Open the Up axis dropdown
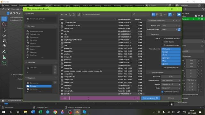Viewport: 205px width, 115px height. (x=171, y=88)
